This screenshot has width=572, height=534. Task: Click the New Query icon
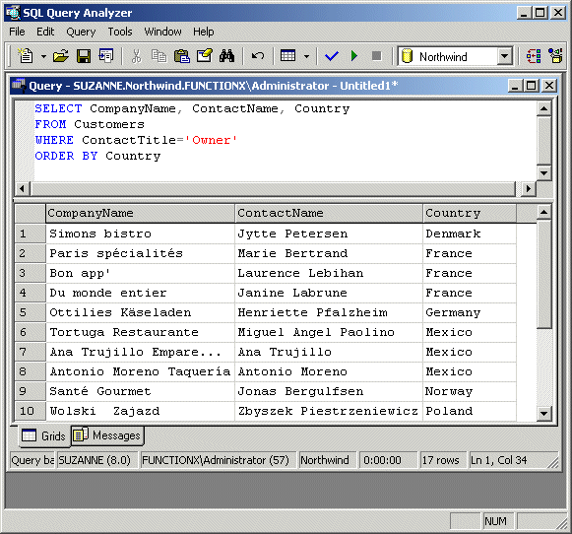(x=26, y=56)
